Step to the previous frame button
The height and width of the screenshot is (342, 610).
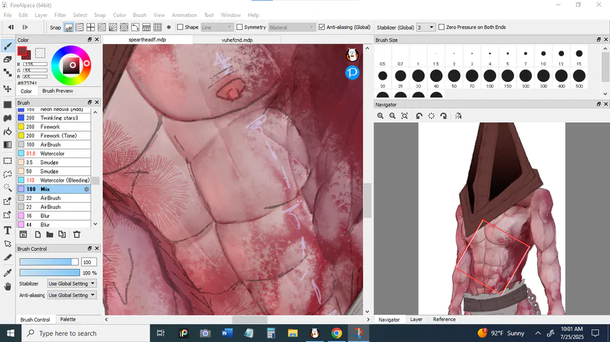11,27
